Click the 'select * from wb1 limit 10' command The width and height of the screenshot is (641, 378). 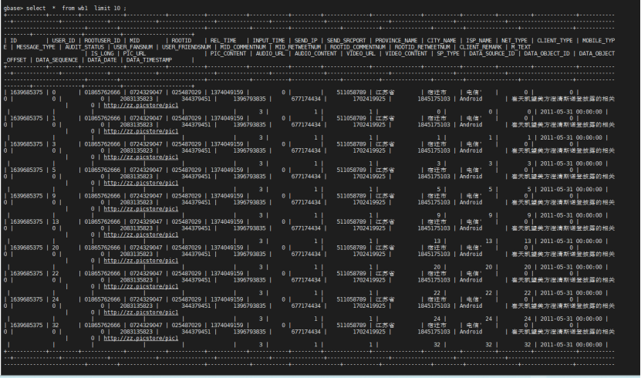(x=76, y=8)
